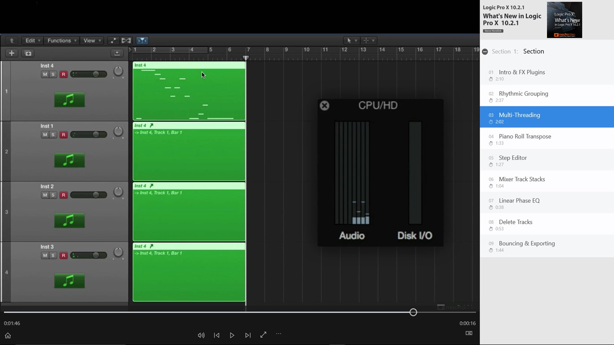Toggle the automation view button
The image size is (614, 345).
point(113,40)
